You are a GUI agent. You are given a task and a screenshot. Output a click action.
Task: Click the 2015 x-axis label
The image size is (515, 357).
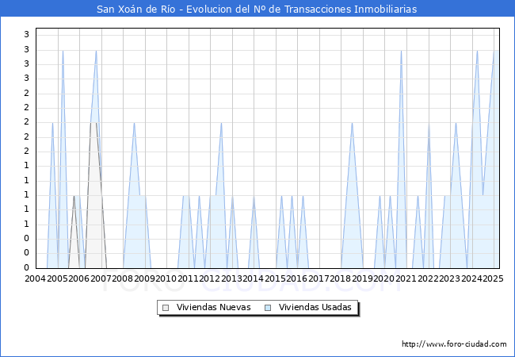(x=275, y=278)
